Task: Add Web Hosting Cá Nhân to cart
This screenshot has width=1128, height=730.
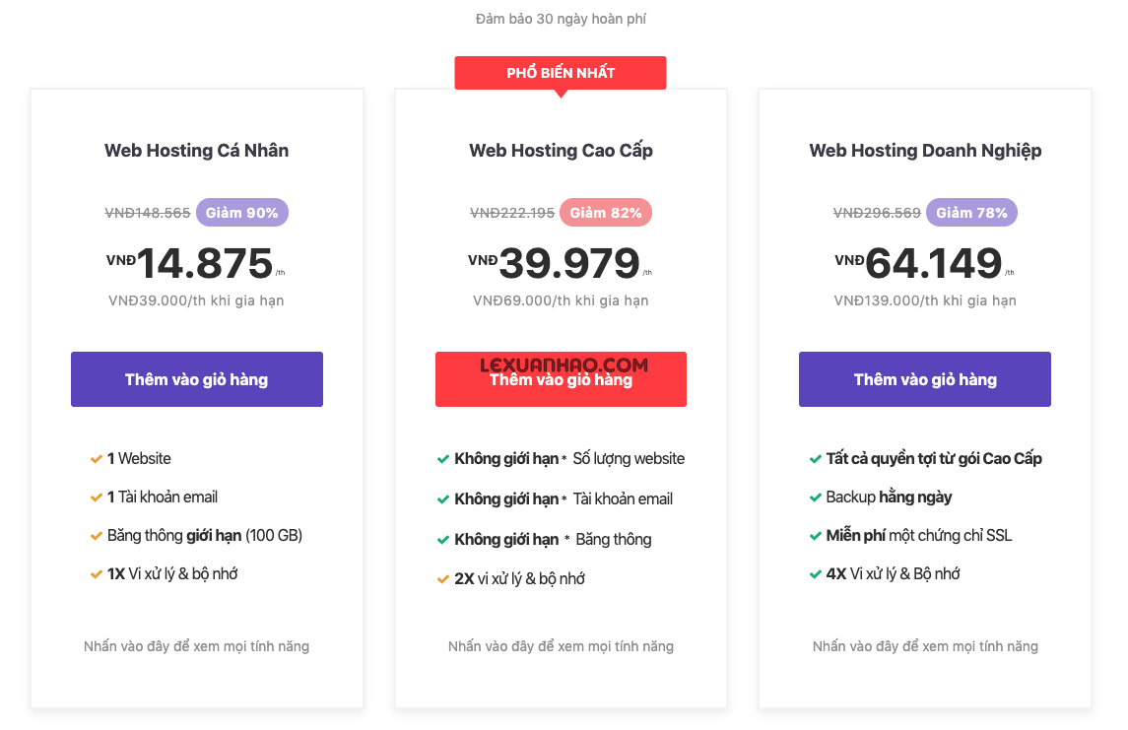Action: (196, 379)
